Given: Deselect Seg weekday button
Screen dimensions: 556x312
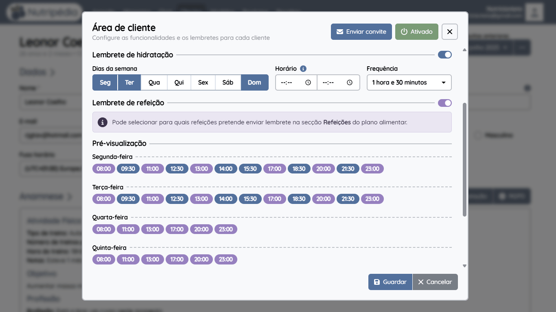Looking at the screenshot, I should [x=105, y=82].
